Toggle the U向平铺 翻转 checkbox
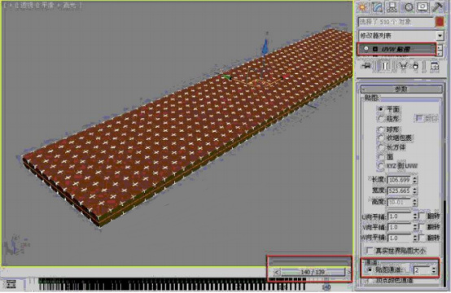 pyautogui.click(x=422, y=216)
